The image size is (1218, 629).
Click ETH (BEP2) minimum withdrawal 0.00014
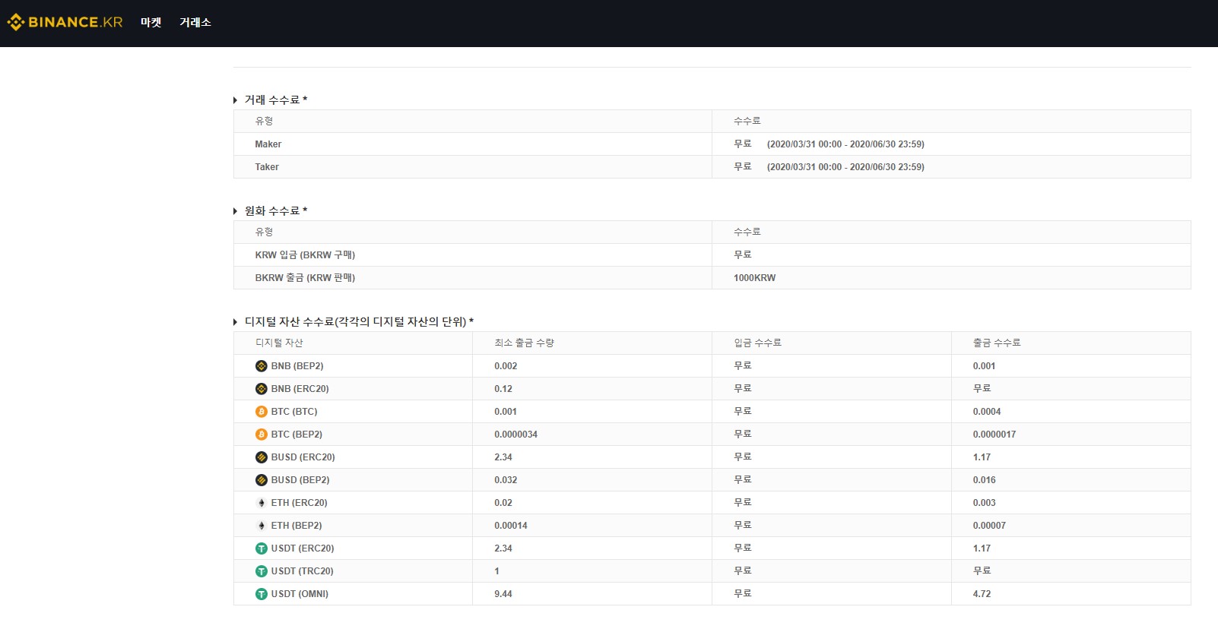(511, 526)
